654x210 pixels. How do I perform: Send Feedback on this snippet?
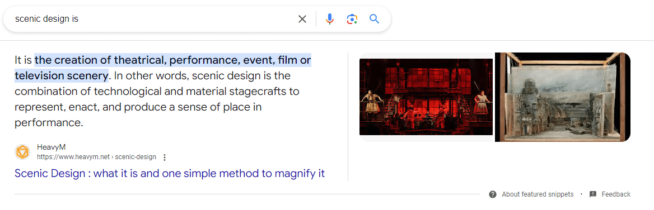pyautogui.click(x=615, y=194)
